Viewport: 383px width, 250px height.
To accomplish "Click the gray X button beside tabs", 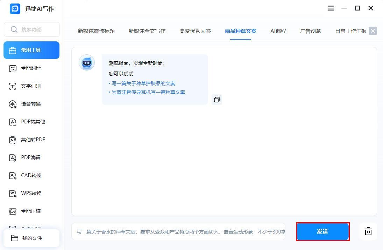I will pyautogui.click(x=373, y=31).
